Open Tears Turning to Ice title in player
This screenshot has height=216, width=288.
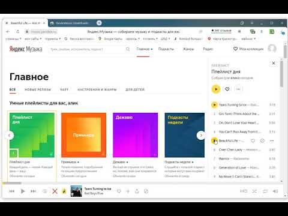pyautogui.click(x=98, y=188)
